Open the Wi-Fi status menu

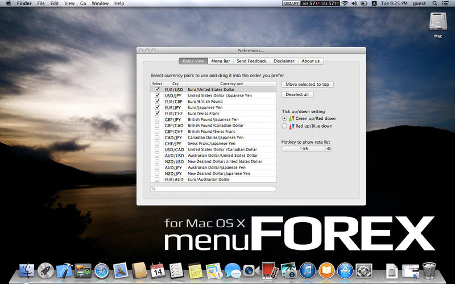[345, 3]
